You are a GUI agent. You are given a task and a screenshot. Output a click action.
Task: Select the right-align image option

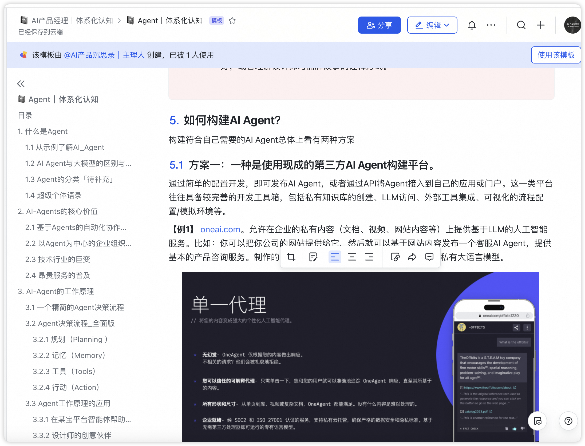coord(369,257)
